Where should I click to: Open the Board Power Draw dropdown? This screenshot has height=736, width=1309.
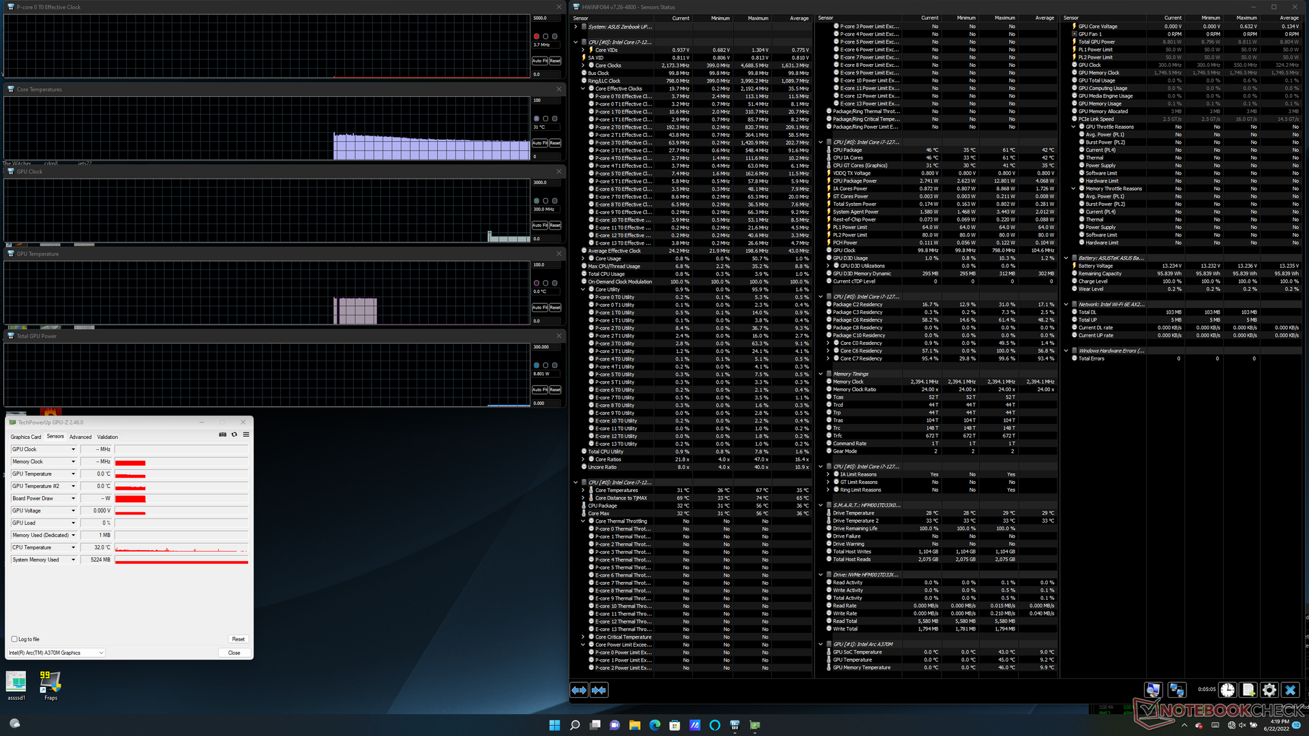click(73, 499)
